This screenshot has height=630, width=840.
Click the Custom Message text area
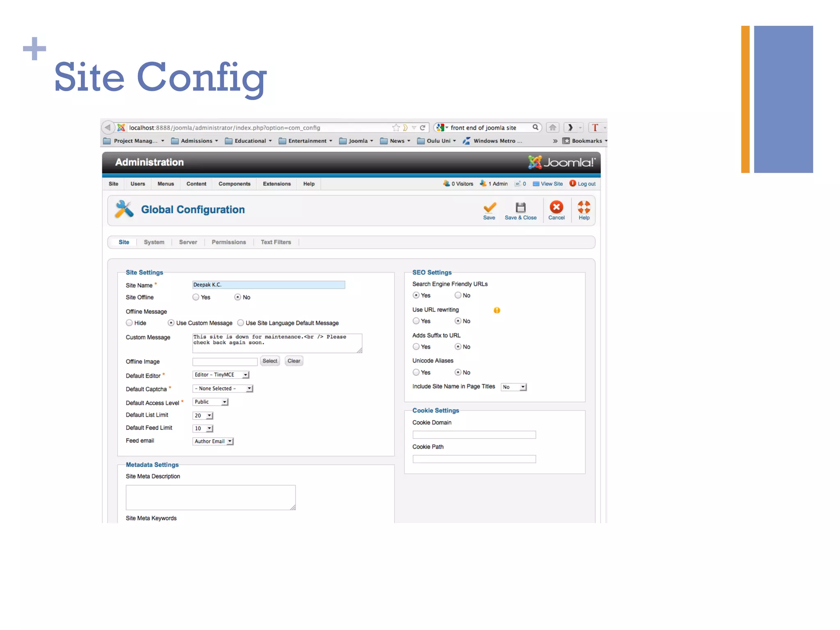pos(277,343)
